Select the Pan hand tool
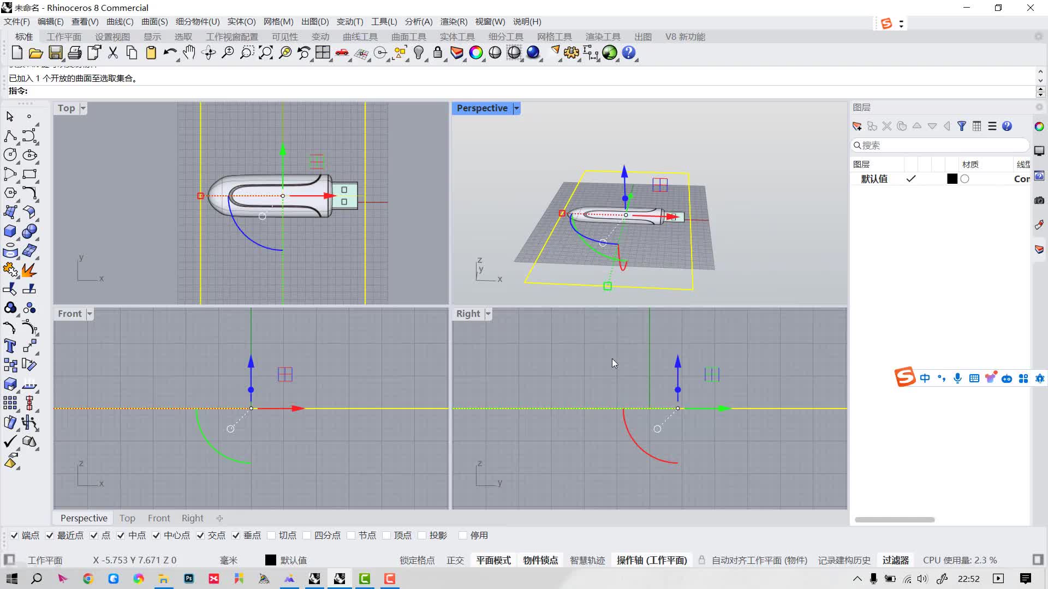The height and width of the screenshot is (589, 1048). click(189, 52)
